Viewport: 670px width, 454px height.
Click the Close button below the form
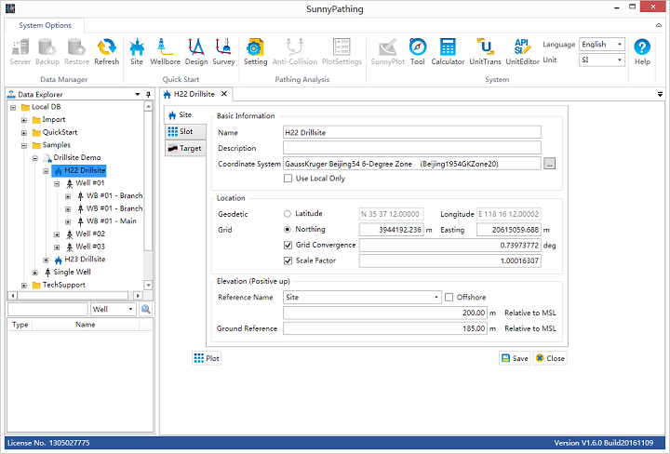(x=550, y=358)
